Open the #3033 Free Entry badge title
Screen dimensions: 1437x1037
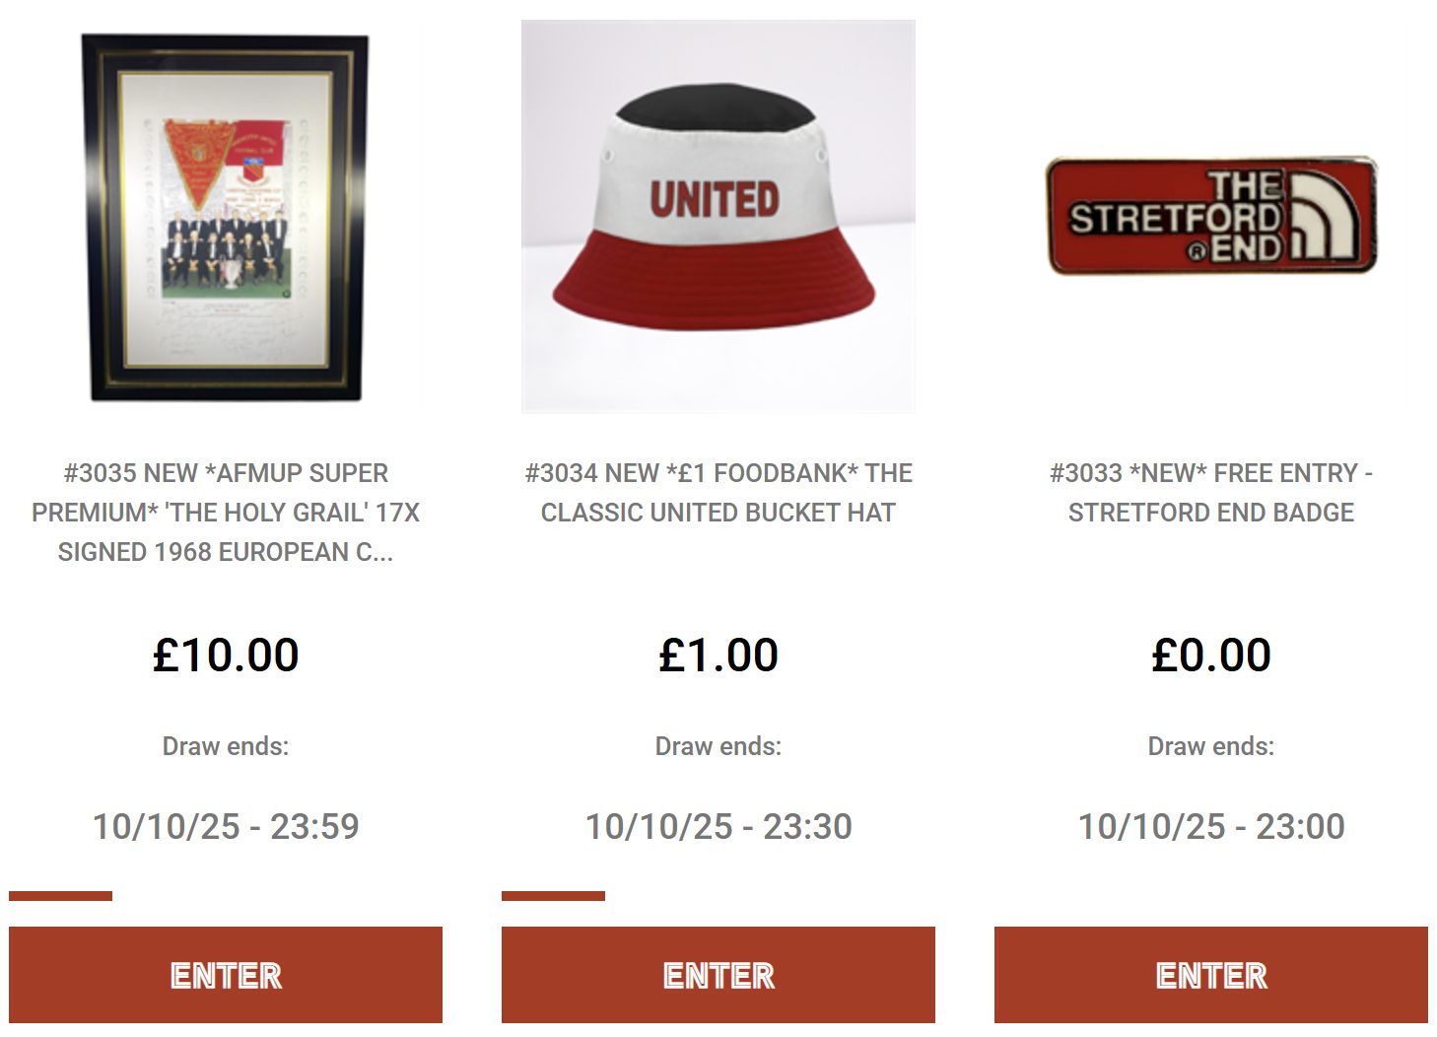click(x=1211, y=493)
